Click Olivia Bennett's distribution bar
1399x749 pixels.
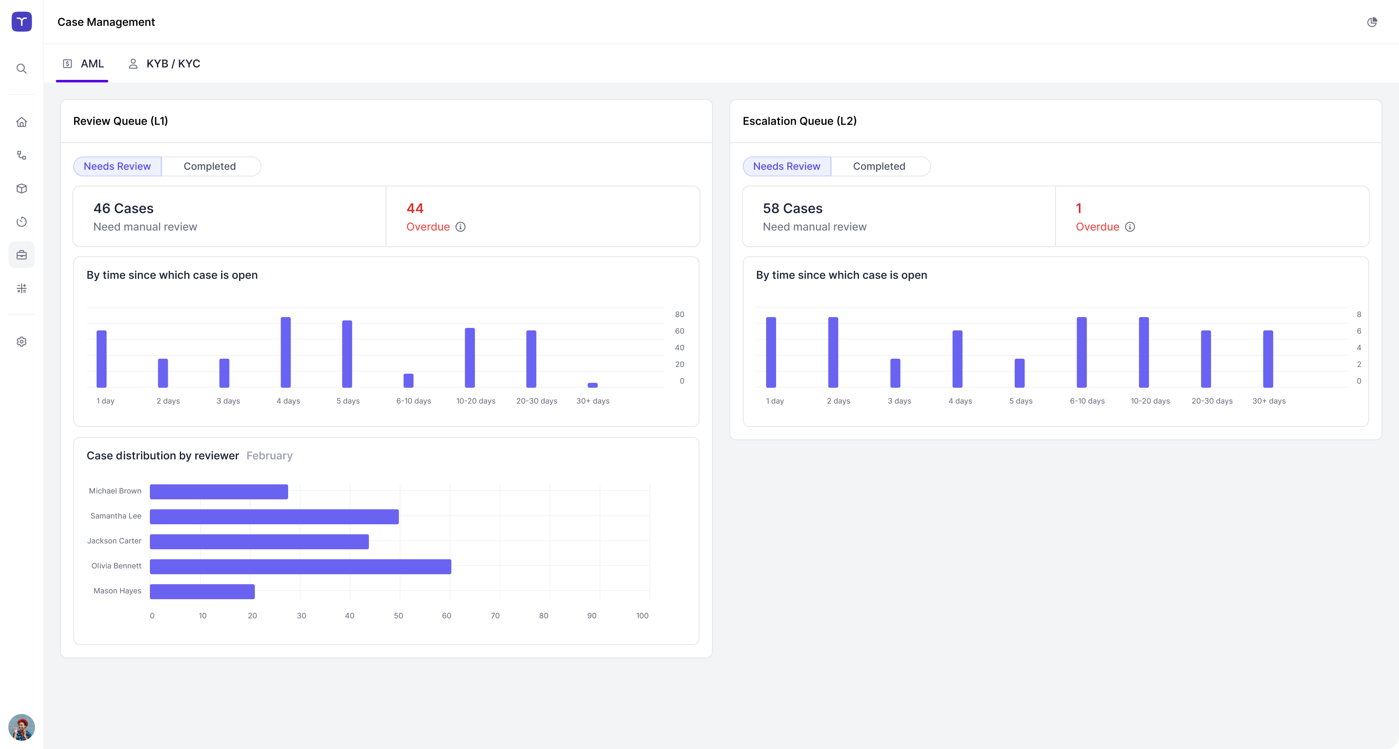tap(300, 567)
